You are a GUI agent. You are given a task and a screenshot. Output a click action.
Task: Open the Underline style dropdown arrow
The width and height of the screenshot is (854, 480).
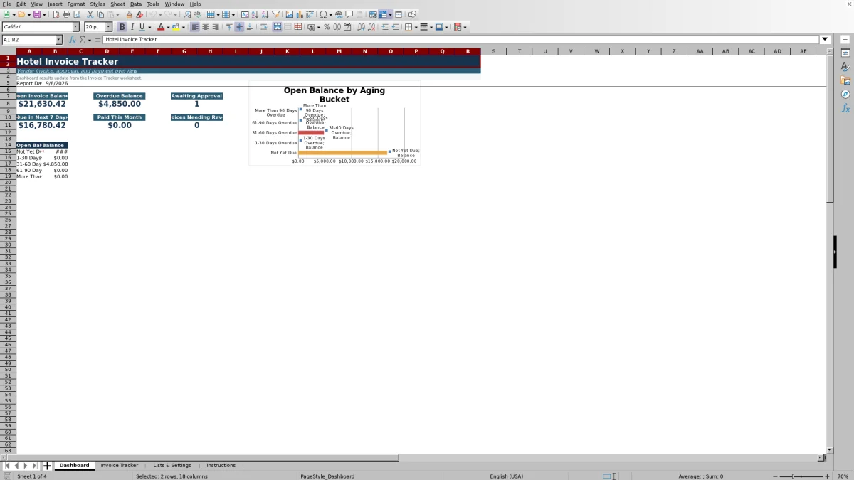click(x=149, y=27)
